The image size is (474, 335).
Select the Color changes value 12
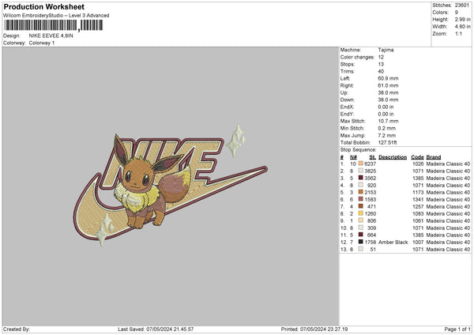tap(381, 57)
